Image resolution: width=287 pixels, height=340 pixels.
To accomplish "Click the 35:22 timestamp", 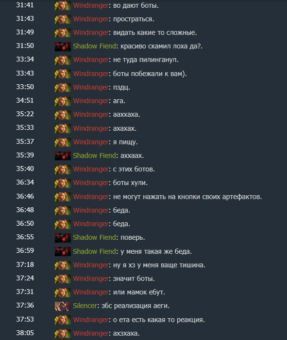I will (x=25, y=114).
